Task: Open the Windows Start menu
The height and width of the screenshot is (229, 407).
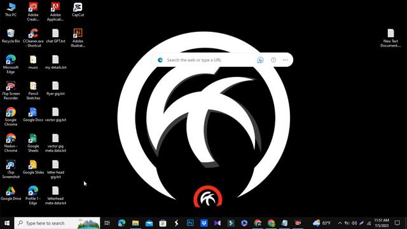Action: [7, 223]
